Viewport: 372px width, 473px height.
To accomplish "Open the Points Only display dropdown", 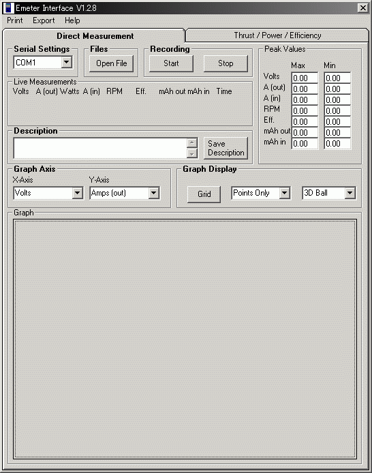I will tap(284, 193).
